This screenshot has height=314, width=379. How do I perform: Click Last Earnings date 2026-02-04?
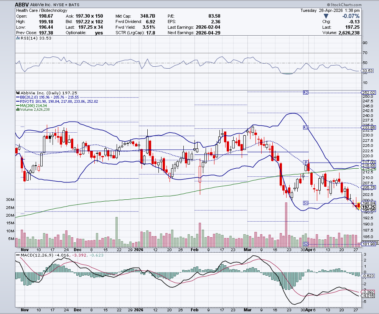[x=208, y=27]
